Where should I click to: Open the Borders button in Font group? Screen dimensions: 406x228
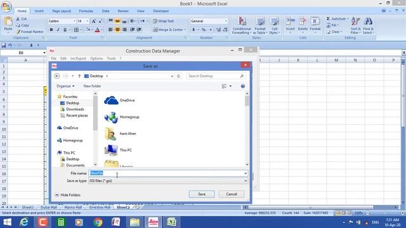coord(76,30)
